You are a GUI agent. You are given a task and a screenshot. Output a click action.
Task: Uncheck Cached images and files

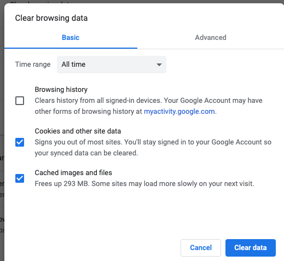pyautogui.click(x=20, y=178)
